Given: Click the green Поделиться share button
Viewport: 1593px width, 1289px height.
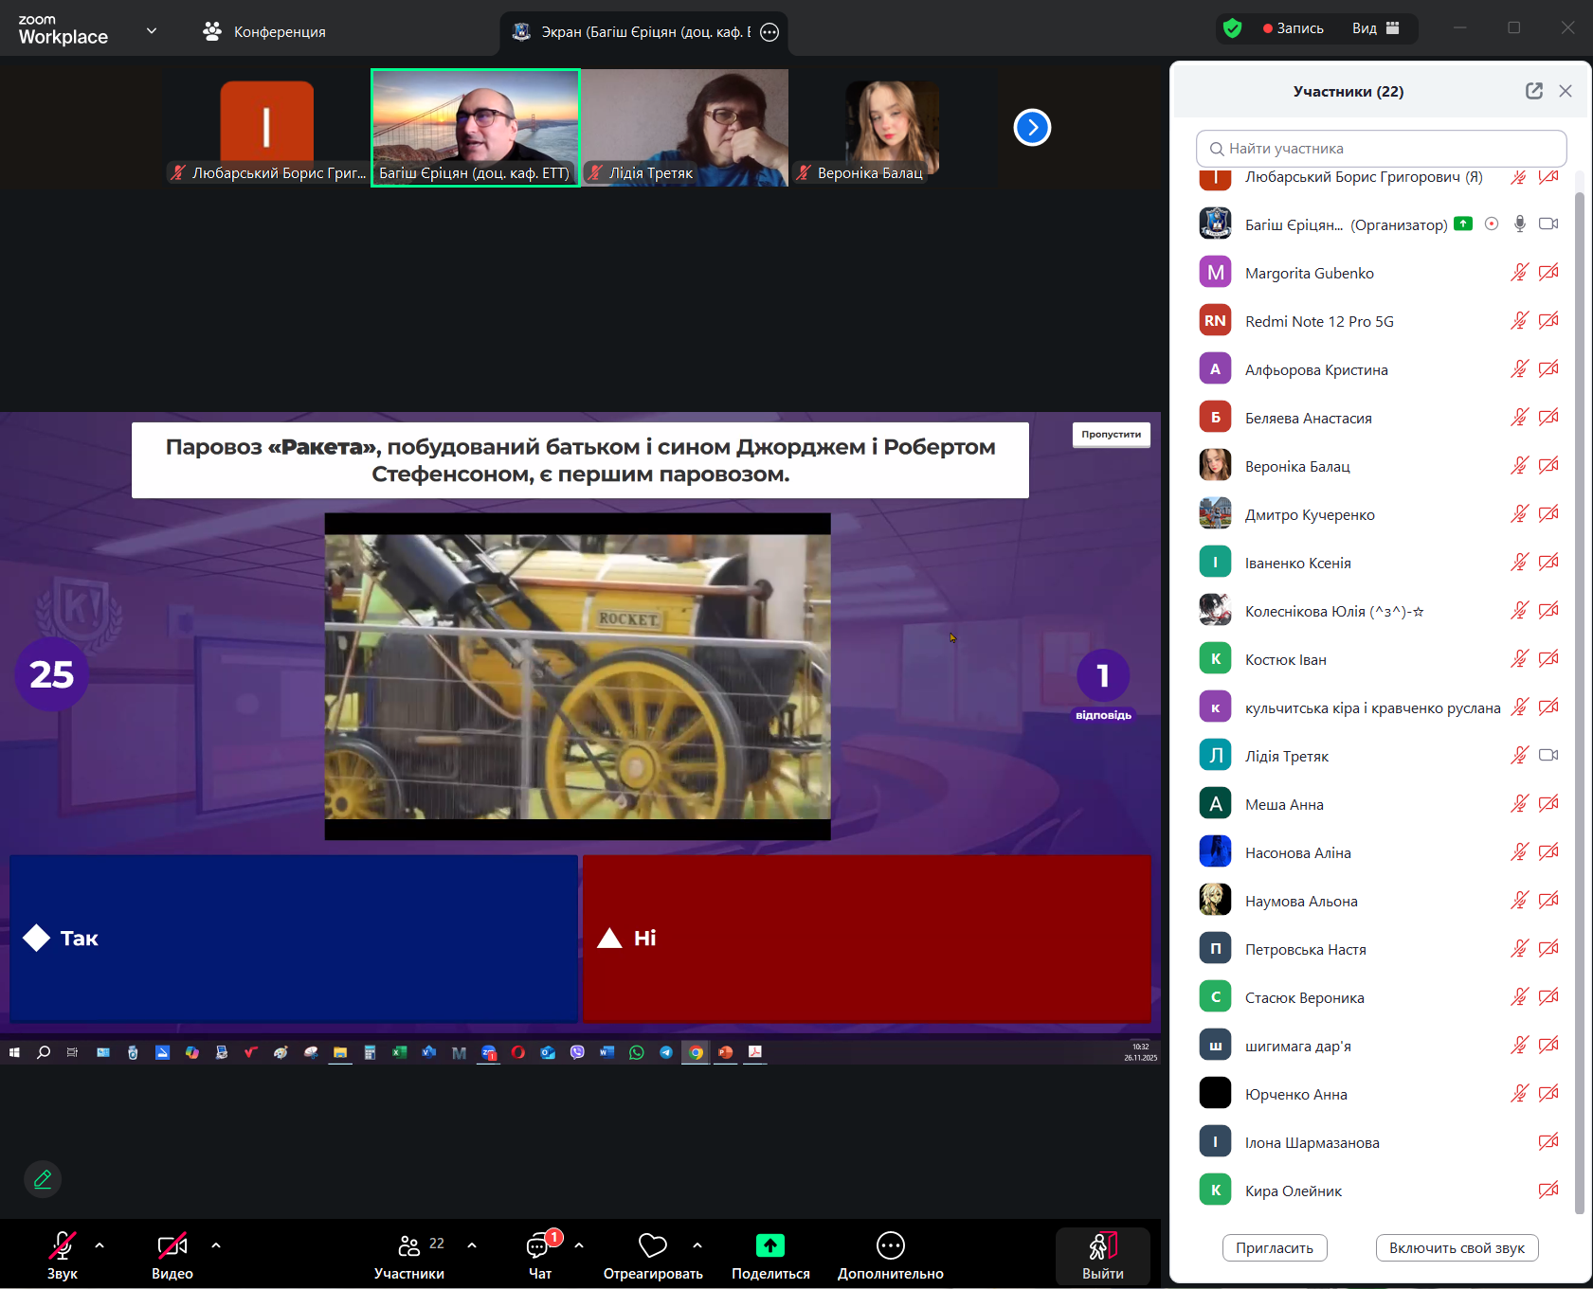Looking at the screenshot, I should pyautogui.click(x=770, y=1255).
